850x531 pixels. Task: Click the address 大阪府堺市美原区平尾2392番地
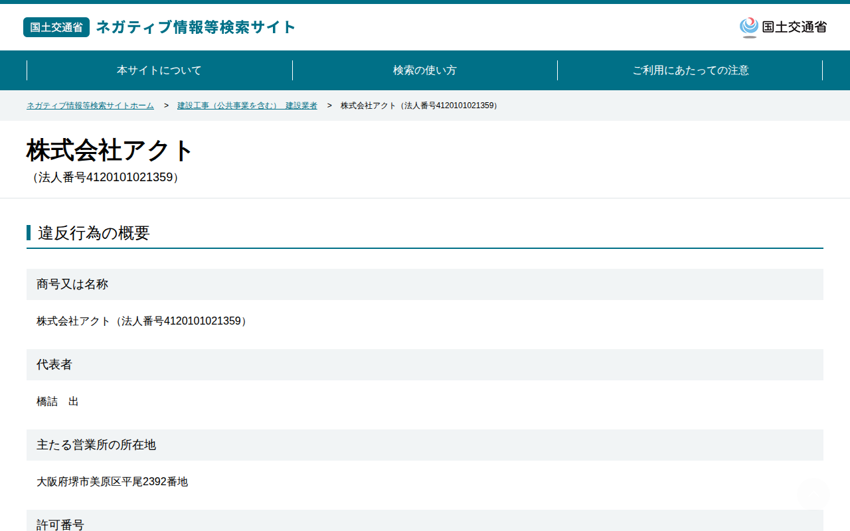pos(112,482)
